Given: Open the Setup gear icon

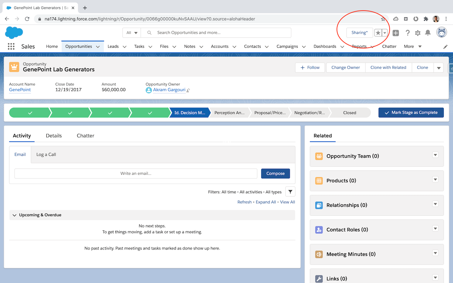Looking at the screenshot, I should [x=418, y=33].
